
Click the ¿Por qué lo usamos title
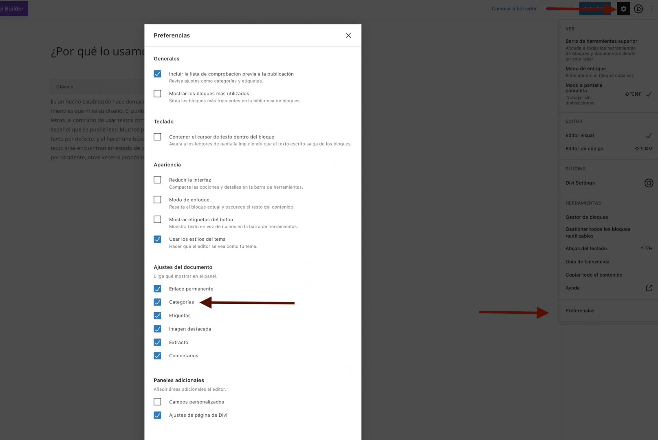tap(98, 52)
